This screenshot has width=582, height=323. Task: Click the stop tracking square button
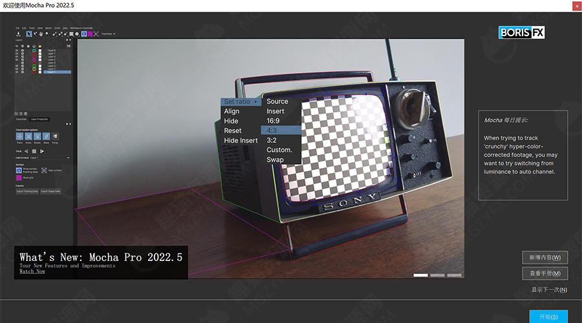(x=34, y=151)
